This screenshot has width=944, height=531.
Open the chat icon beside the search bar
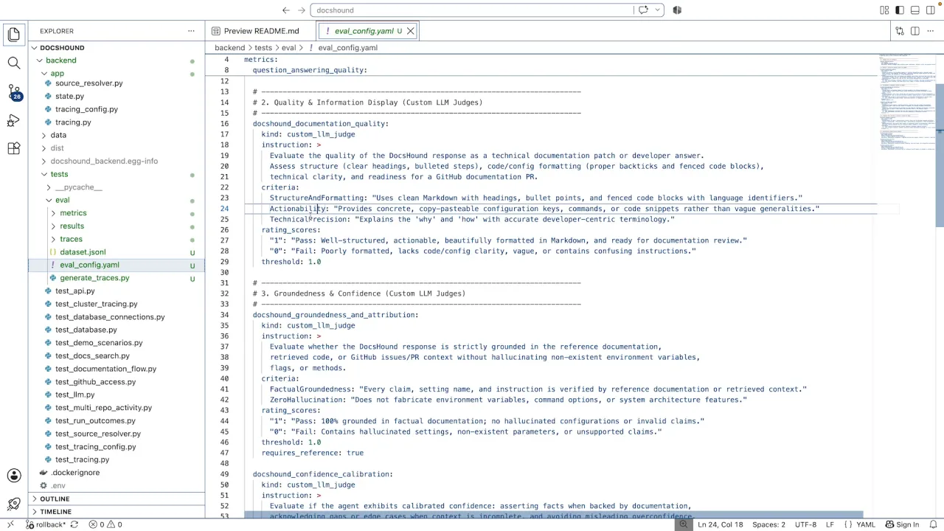pyautogui.click(x=643, y=10)
